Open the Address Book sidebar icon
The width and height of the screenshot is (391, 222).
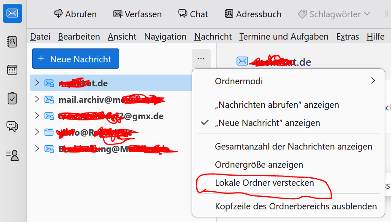tap(12, 42)
